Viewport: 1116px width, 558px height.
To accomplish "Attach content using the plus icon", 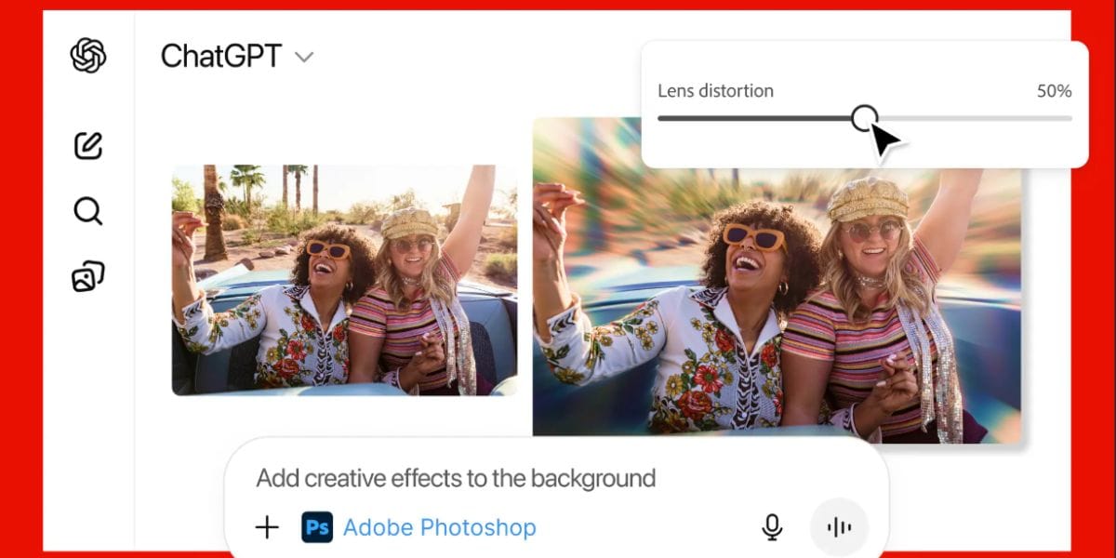I will coord(266,527).
